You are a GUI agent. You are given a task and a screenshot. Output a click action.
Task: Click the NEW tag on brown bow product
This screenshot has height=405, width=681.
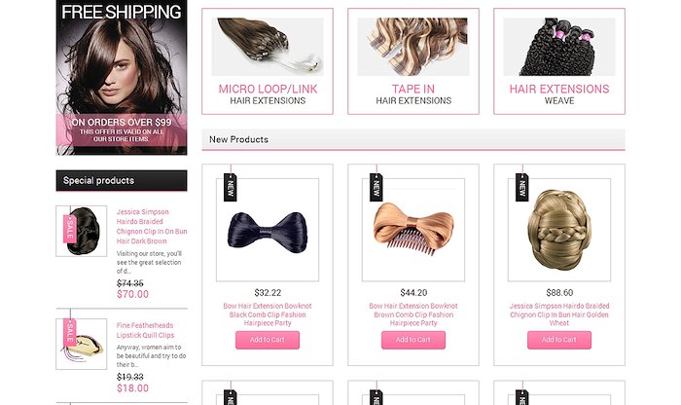376,187
